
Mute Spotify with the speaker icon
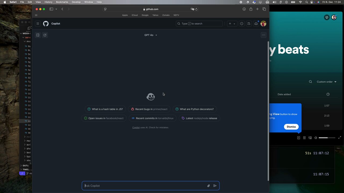pyautogui.click(x=316, y=138)
